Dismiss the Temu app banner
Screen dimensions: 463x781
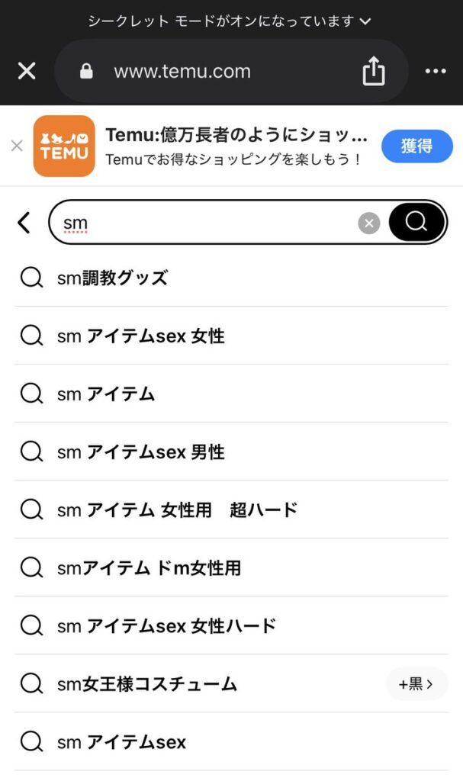[17, 146]
